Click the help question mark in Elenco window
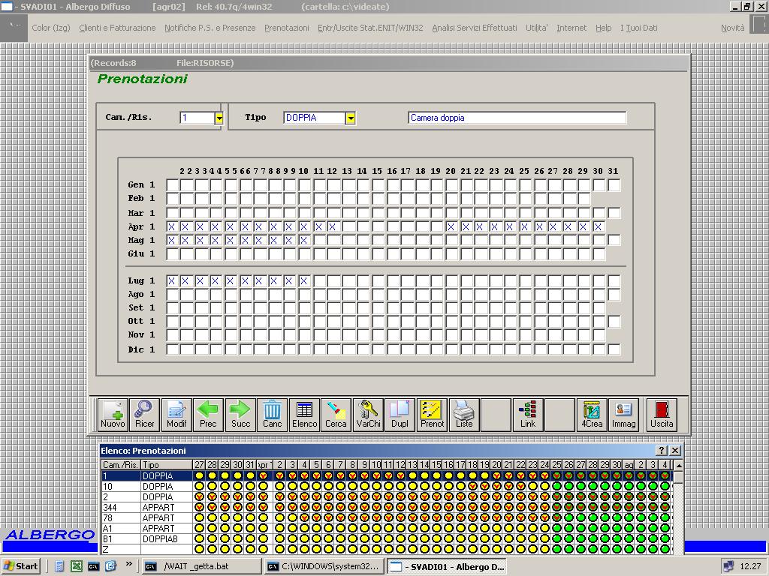The width and height of the screenshot is (769, 576). click(662, 451)
